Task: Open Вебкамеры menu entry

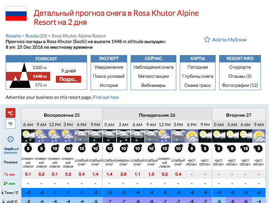Action: [153, 85]
